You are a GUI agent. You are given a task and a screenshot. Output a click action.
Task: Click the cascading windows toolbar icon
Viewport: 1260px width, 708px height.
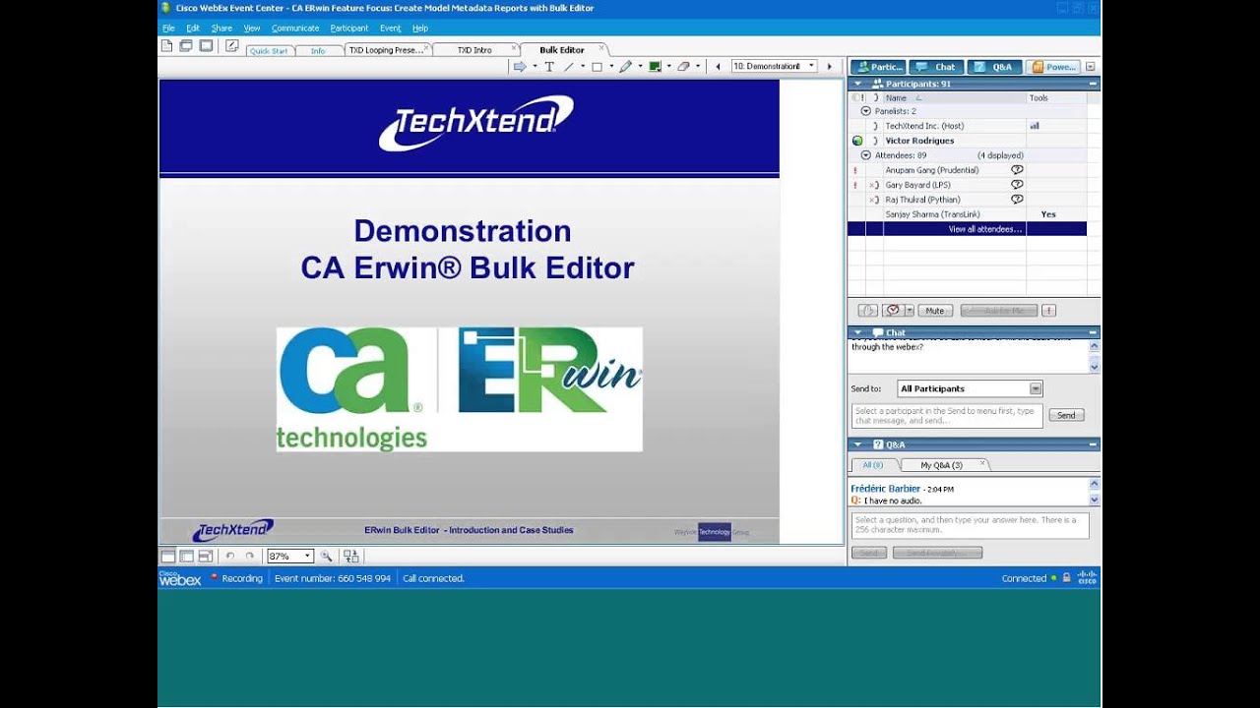186,45
